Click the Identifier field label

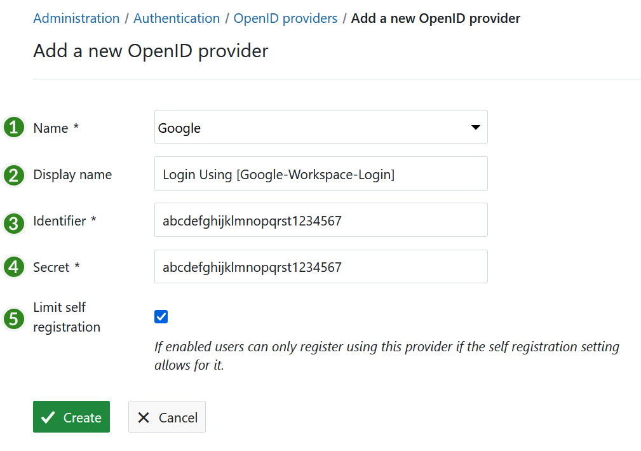[60, 221]
